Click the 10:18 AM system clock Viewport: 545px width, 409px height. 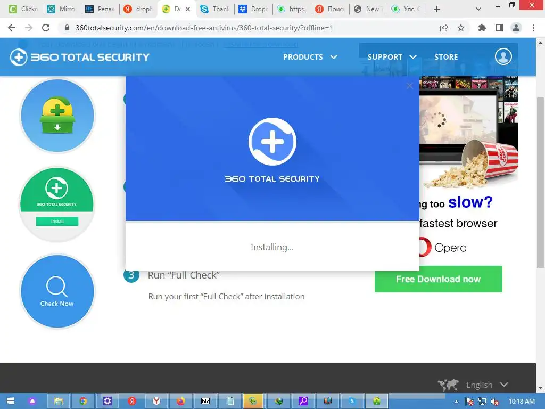(x=522, y=402)
